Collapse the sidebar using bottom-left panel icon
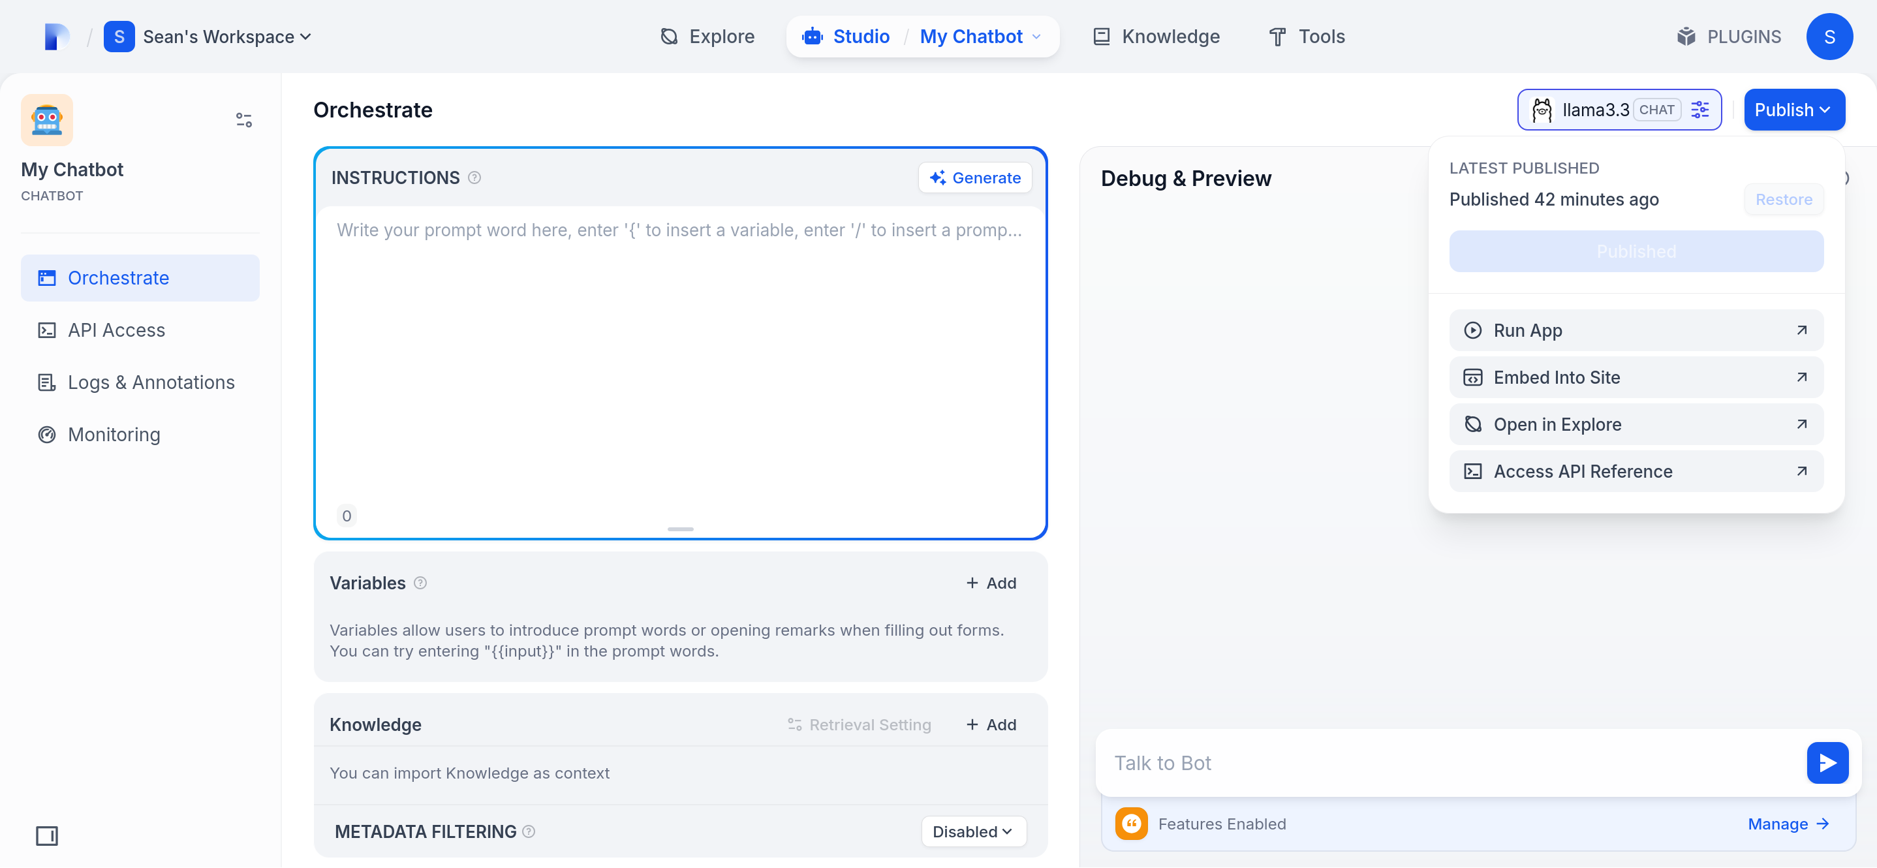 click(x=46, y=835)
